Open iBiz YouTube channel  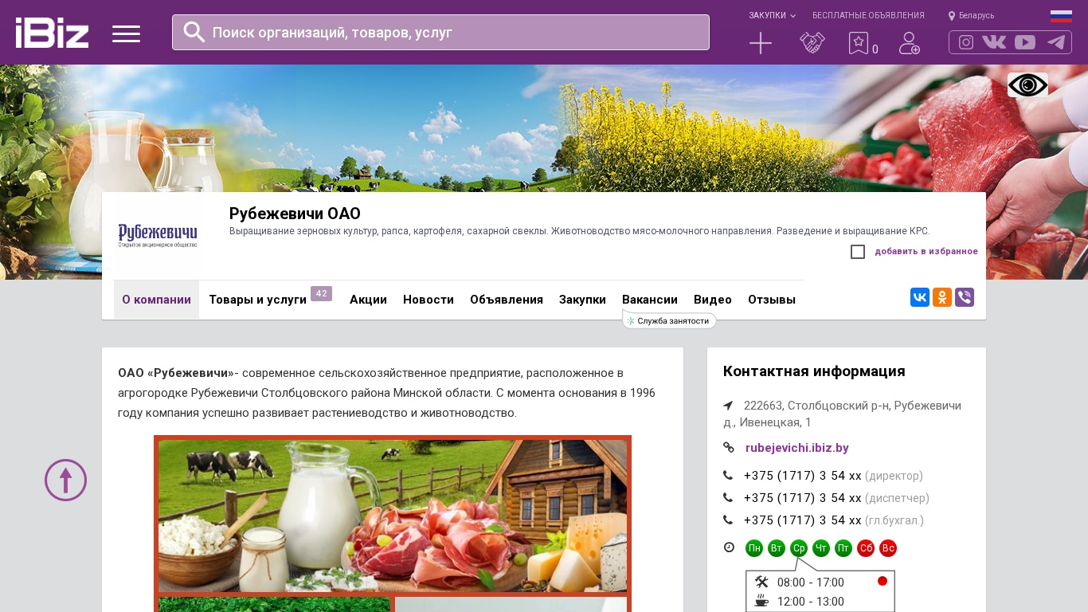point(1025,42)
